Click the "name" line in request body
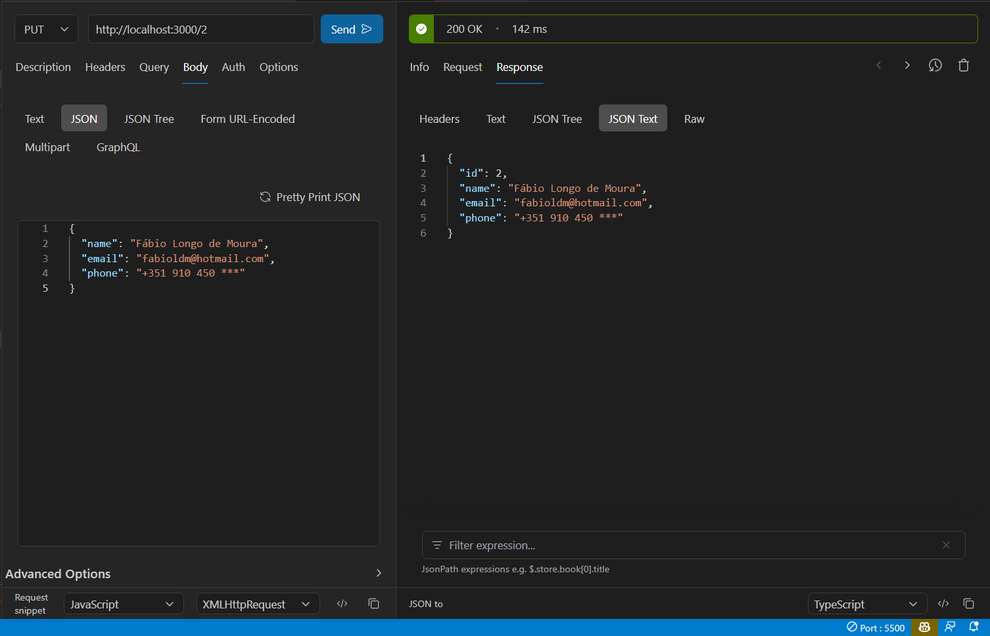The image size is (990, 636). pos(175,243)
